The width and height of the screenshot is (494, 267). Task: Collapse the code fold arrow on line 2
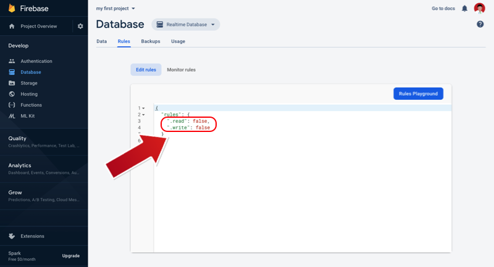coord(143,115)
